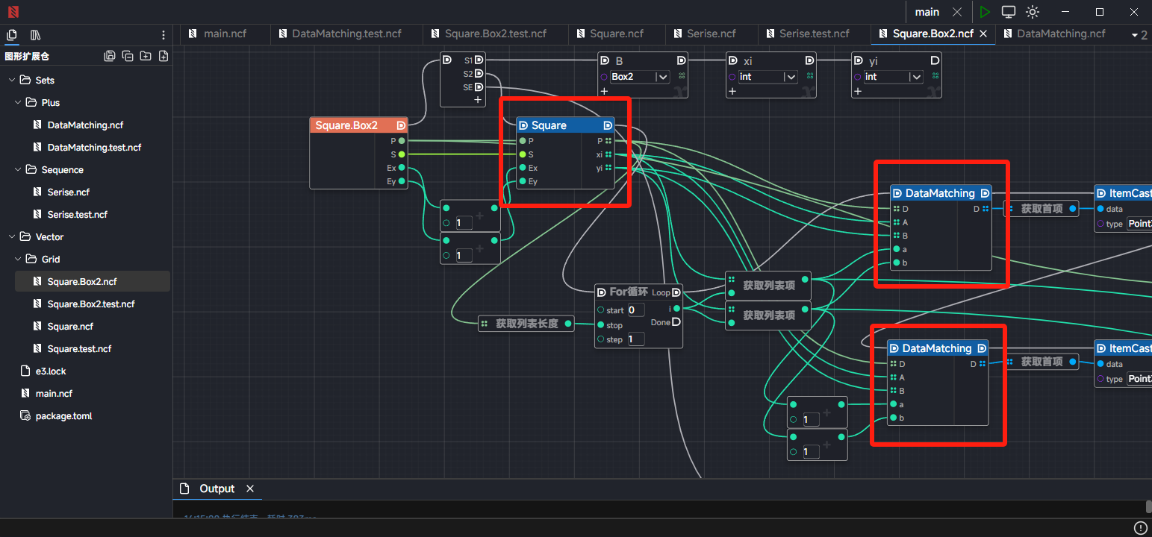Open the Box2 type dropdown in node B
Screen dimensions: 1152x537
pos(661,77)
